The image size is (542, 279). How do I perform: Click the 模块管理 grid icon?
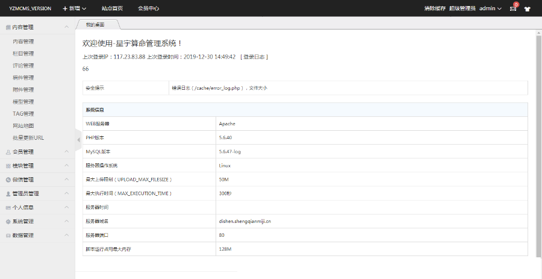coord(8,166)
